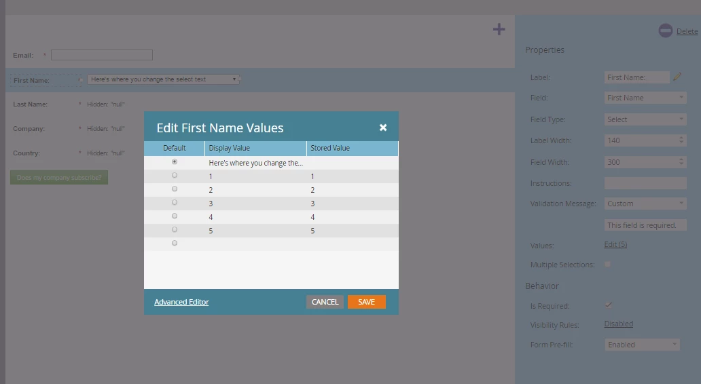Click the Stored Value column header
This screenshot has height=384, width=701.
click(353, 149)
